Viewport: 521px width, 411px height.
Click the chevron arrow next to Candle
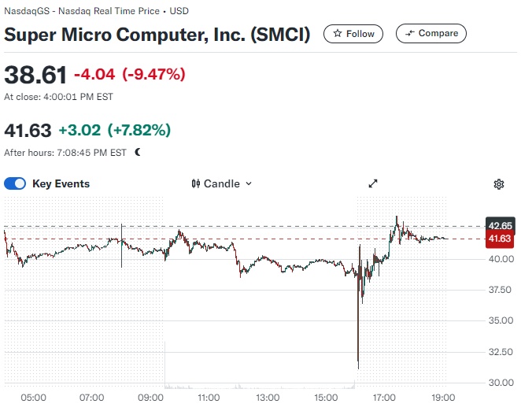coord(249,183)
